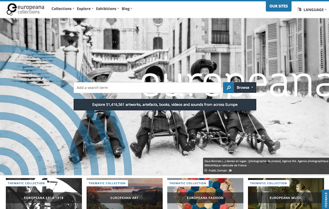
Task: Expand the Blog dropdown
Action: pyautogui.click(x=127, y=9)
